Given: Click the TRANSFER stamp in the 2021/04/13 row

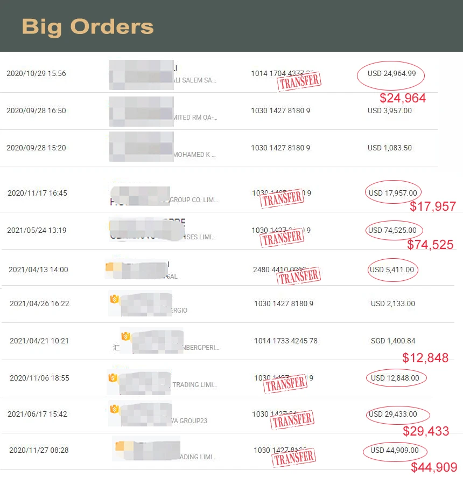Looking at the screenshot, I should click(299, 277).
